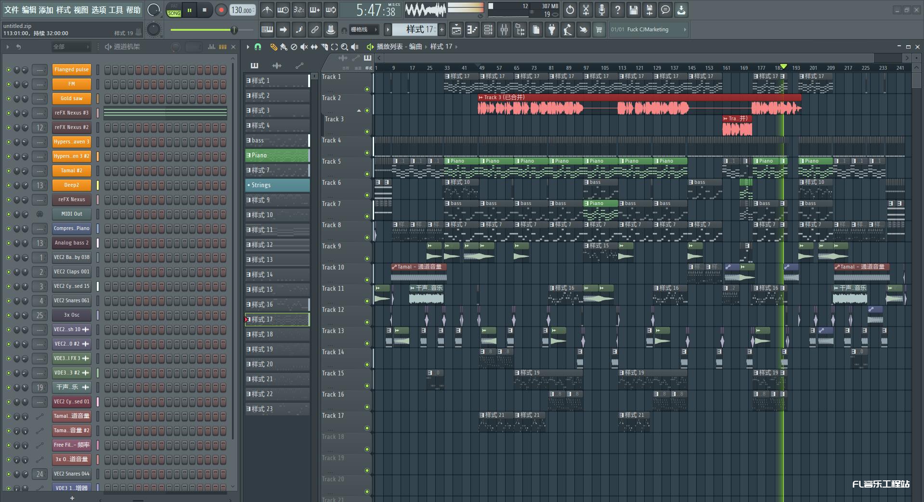Select the zoom tool in playlist toolbar
The height and width of the screenshot is (502, 924).
coord(344,47)
